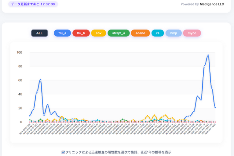Click the yellow cov peak in mid-chart

click(155, 115)
